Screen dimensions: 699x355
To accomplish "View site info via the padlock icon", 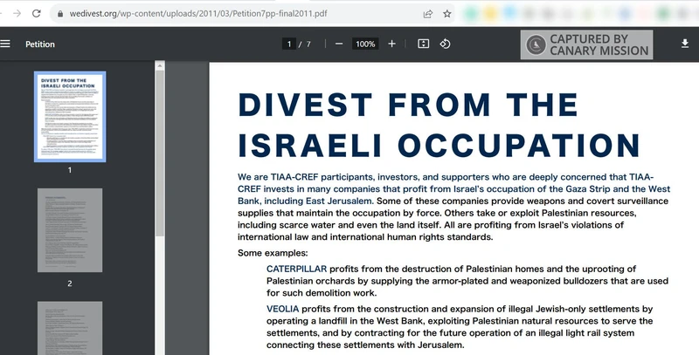I will [x=60, y=14].
